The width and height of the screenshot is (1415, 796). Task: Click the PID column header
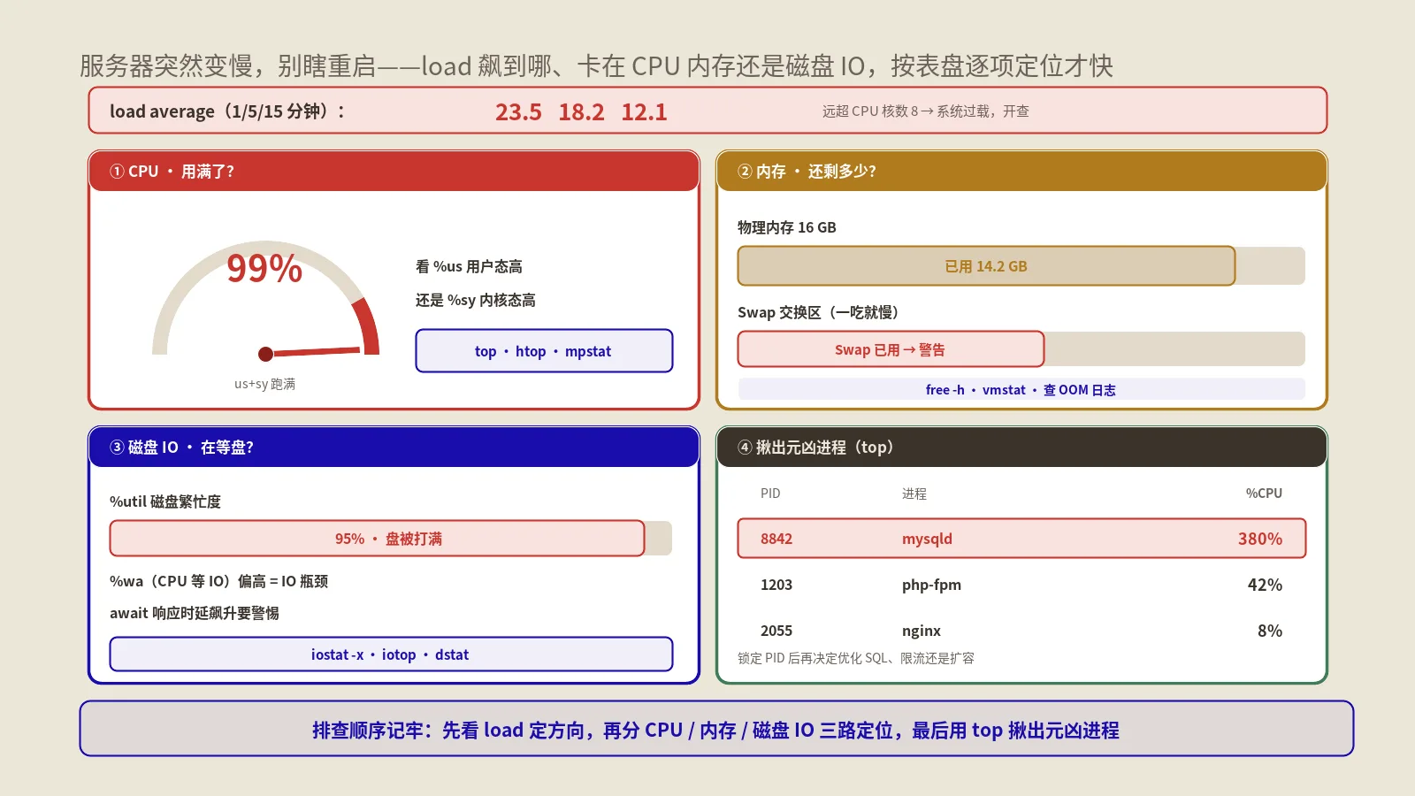pos(770,494)
